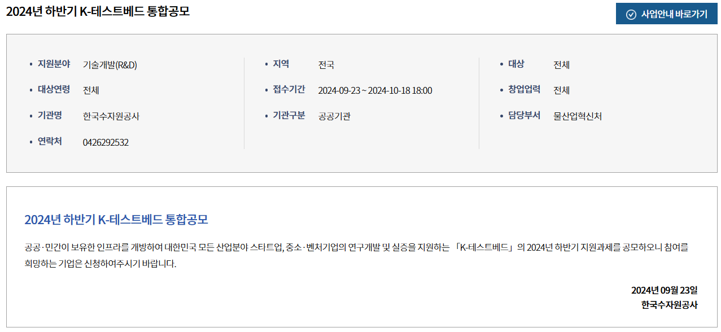Click the 한국수자원공사 agency name in info table

111,116
